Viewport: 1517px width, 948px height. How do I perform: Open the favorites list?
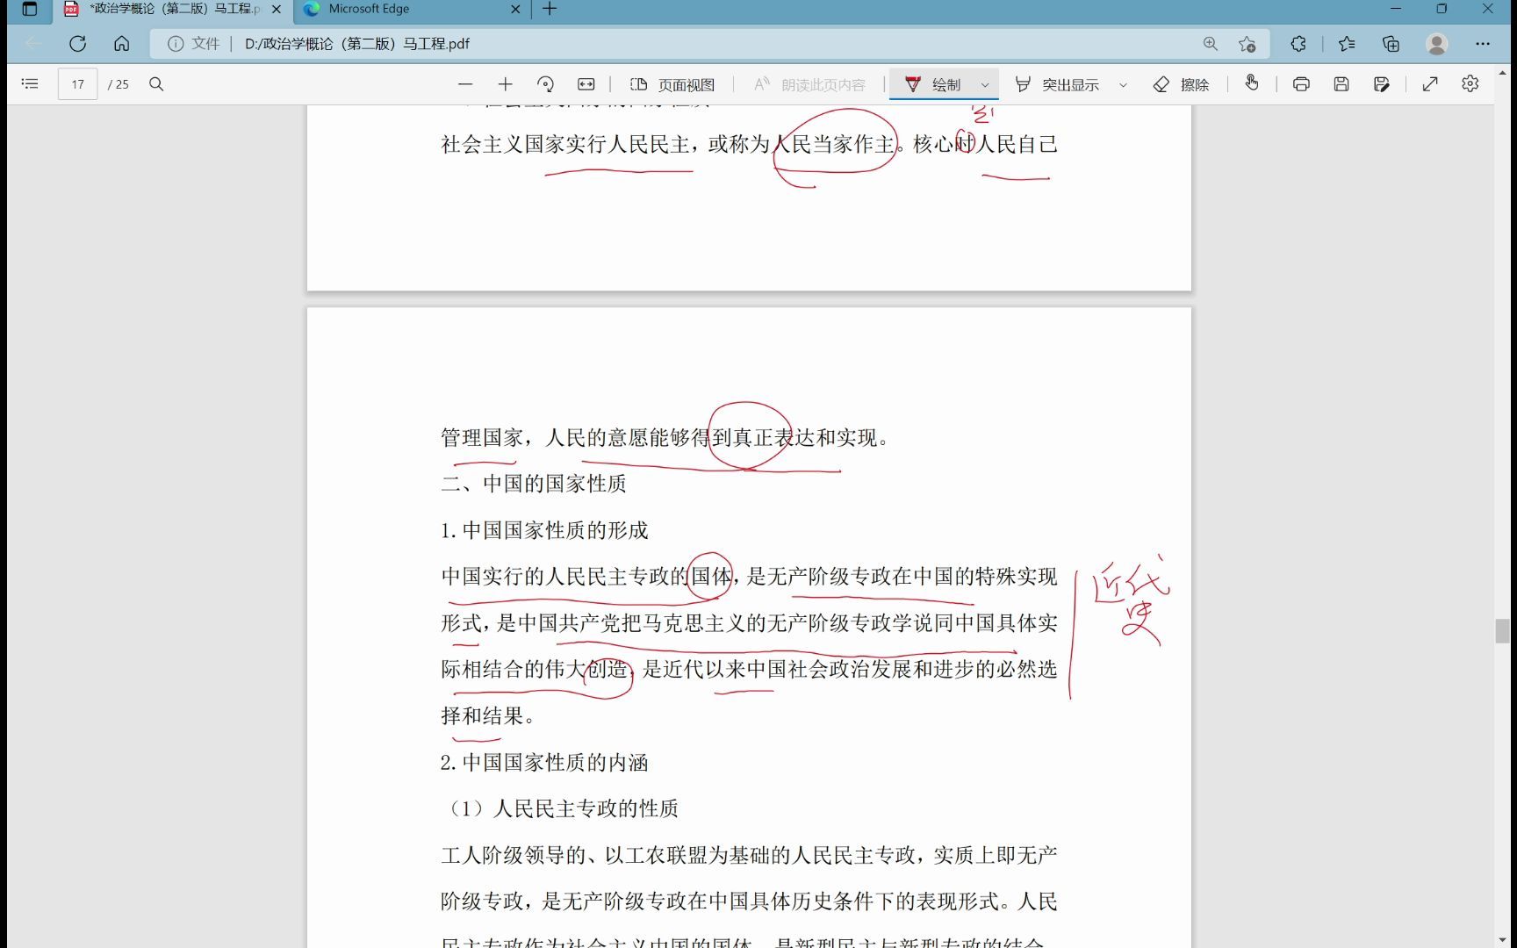[x=1347, y=44]
